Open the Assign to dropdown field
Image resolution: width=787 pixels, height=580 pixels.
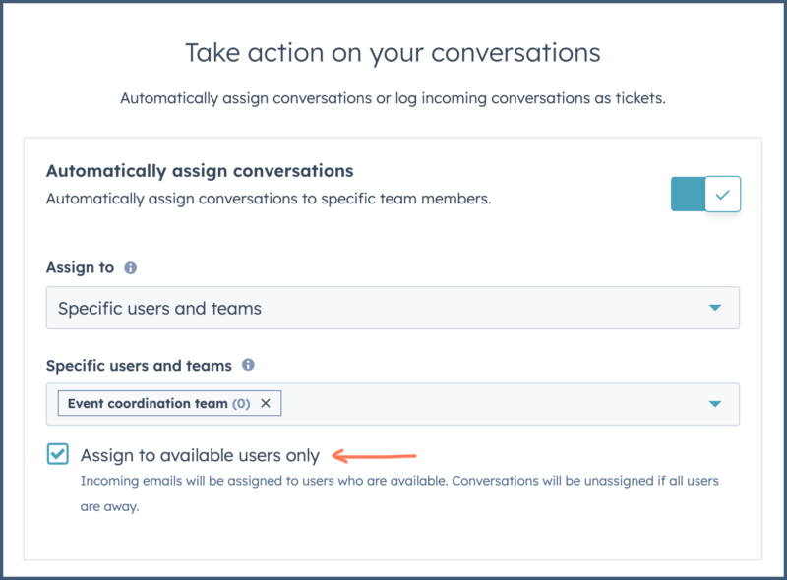pos(393,308)
